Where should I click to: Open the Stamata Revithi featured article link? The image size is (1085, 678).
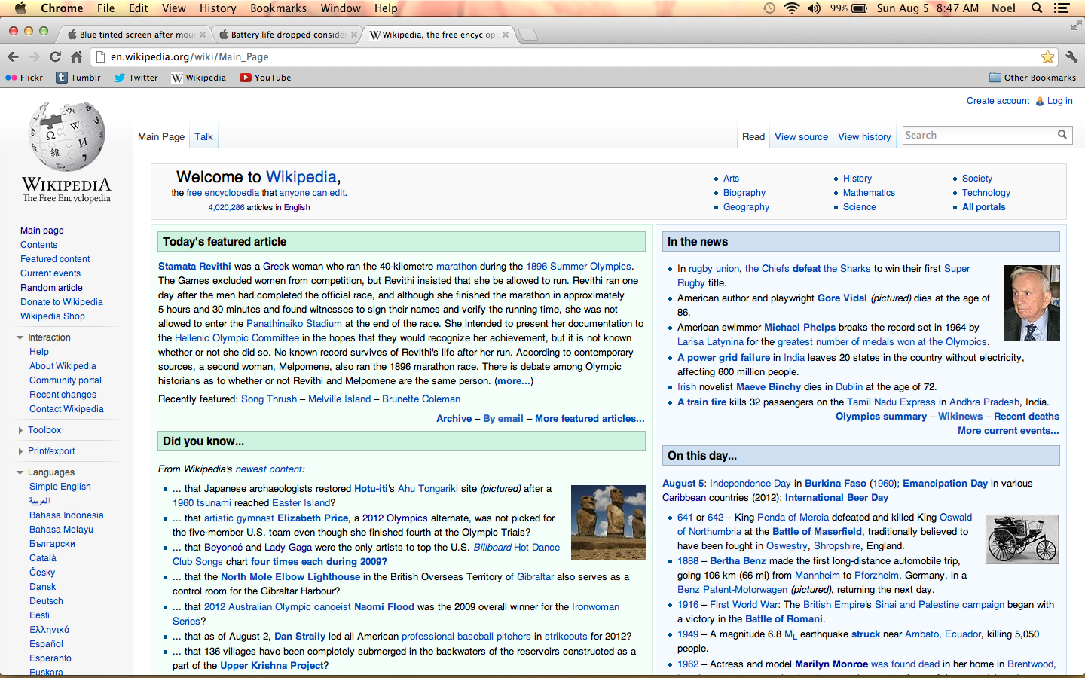pos(194,267)
